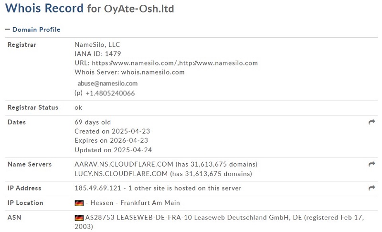Click the NameSilo, LLC registrar name

coord(97,45)
